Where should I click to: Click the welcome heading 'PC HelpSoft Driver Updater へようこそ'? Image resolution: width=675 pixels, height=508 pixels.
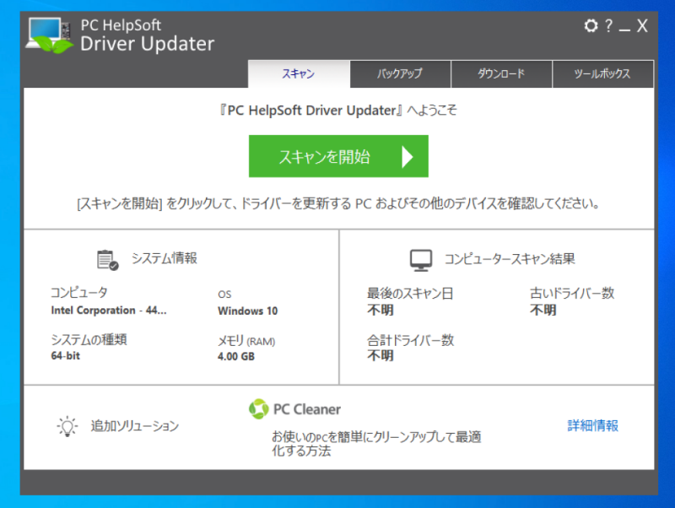pyautogui.click(x=338, y=111)
